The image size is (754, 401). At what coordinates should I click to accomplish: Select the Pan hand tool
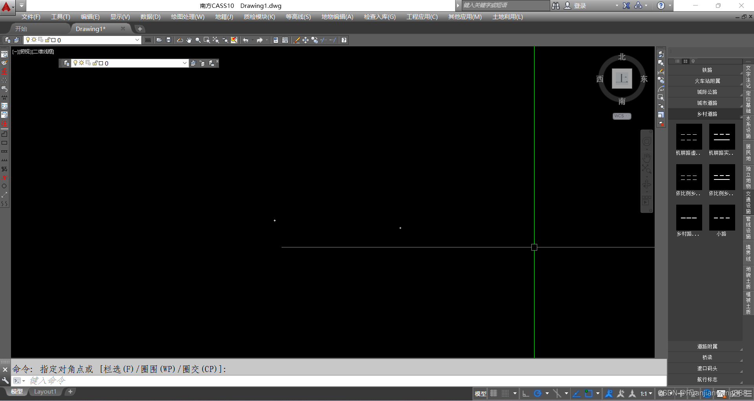[189, 40]
